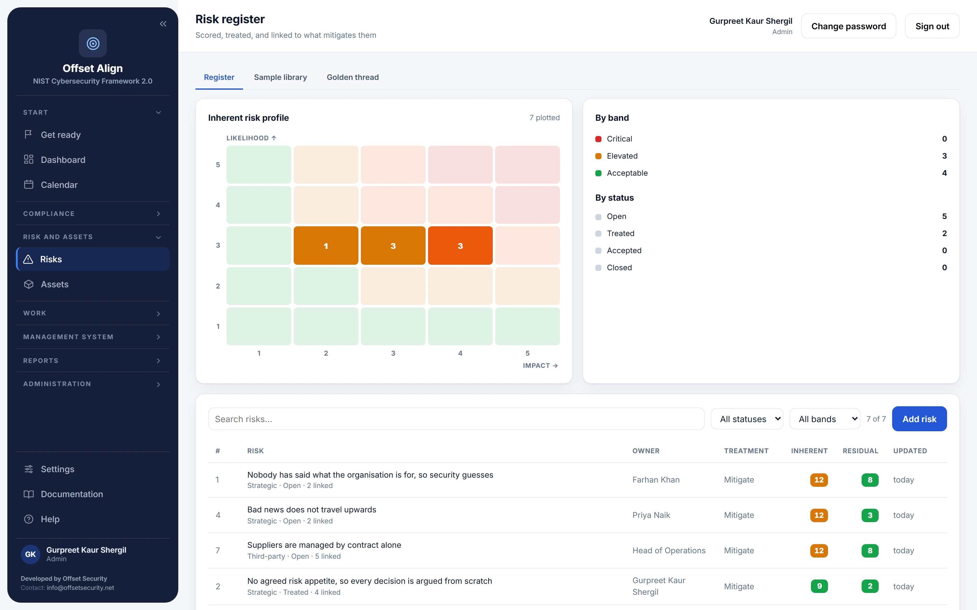This screenshot has width=977, height=610.
Task: Click the Change password button
Action: pos(848,26)
